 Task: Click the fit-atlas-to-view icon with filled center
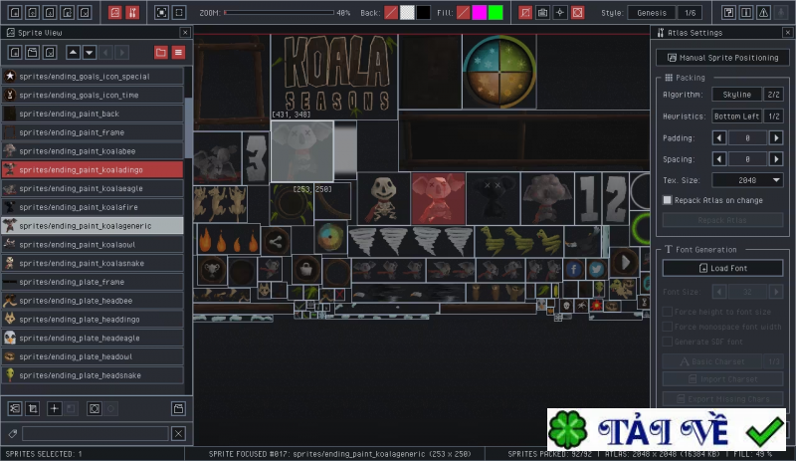161,12
